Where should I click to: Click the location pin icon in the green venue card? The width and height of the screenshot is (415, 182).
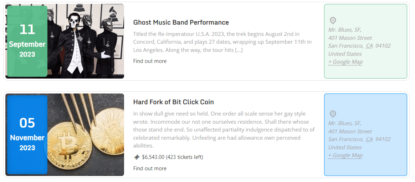tap(333, 21)
